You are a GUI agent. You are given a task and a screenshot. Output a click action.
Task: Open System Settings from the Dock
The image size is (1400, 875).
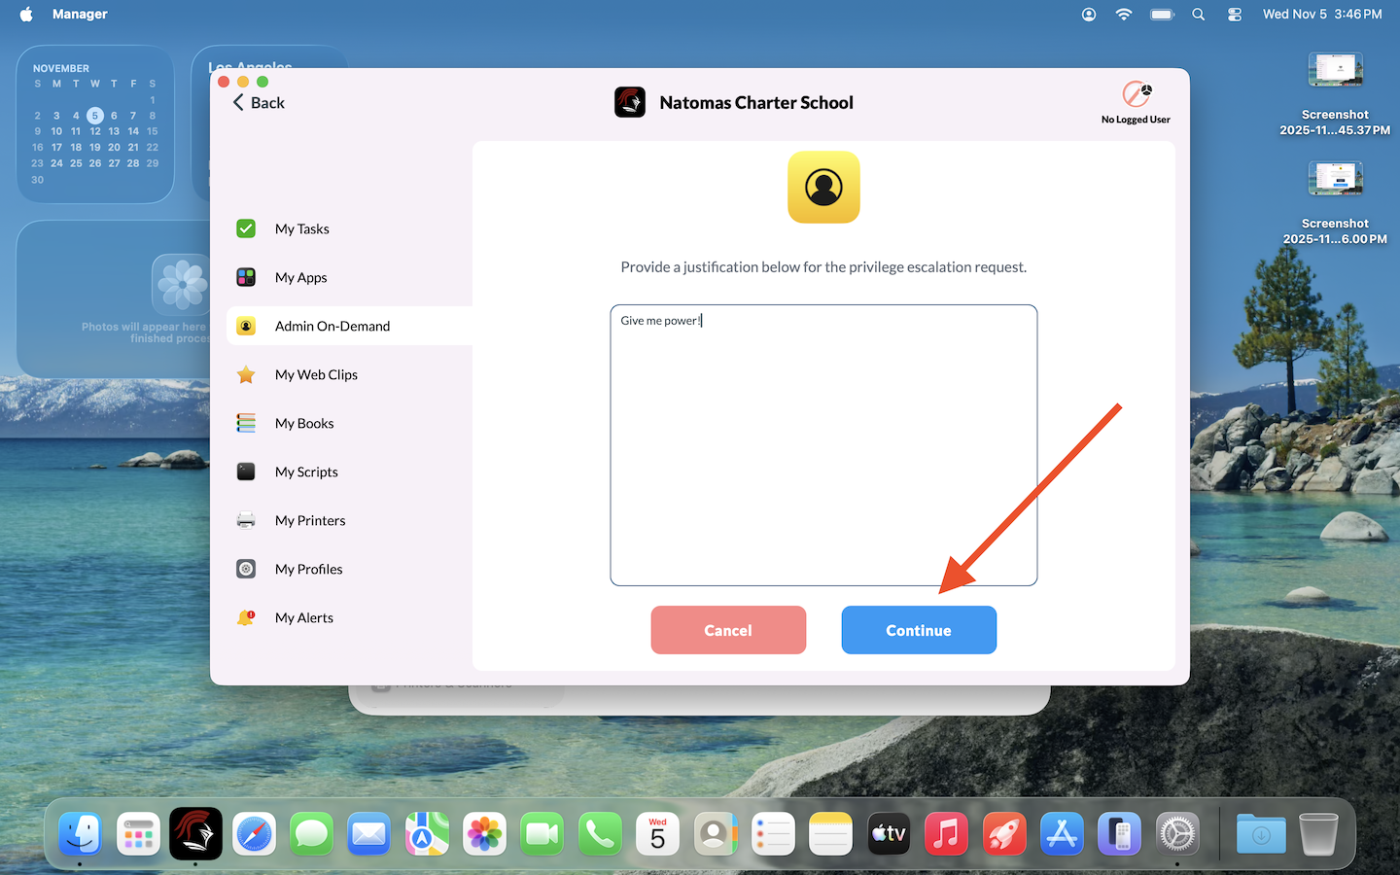point(1177,834)
